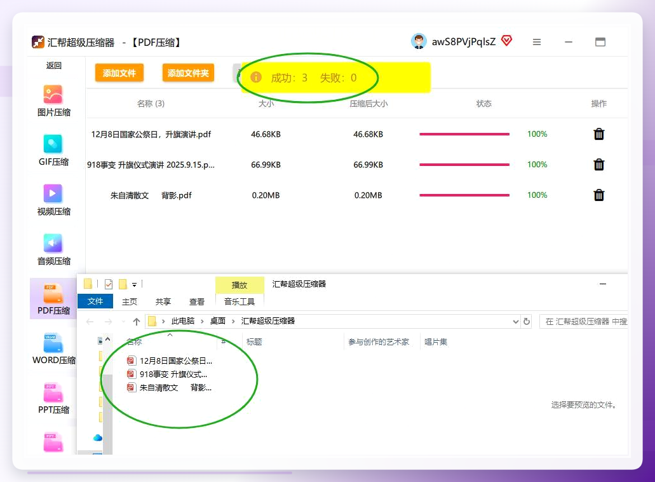Image resolution: width=655 pixels, height=482 pixels.
Task: Open the 视频压缩 video compression tool
Action: point(53,200)
